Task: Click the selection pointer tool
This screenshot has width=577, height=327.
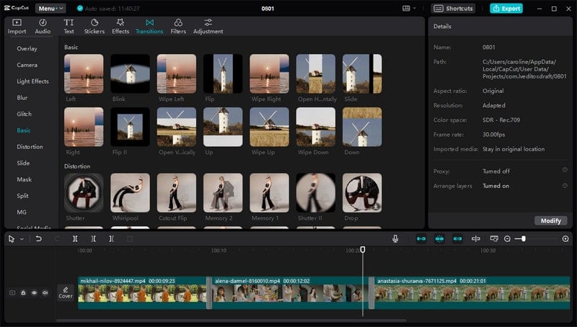Action: click(12, 239)
